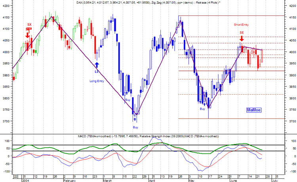Click the bottom retracement line near 3700
The image size is (297, 182).
[x=231, y=119]
